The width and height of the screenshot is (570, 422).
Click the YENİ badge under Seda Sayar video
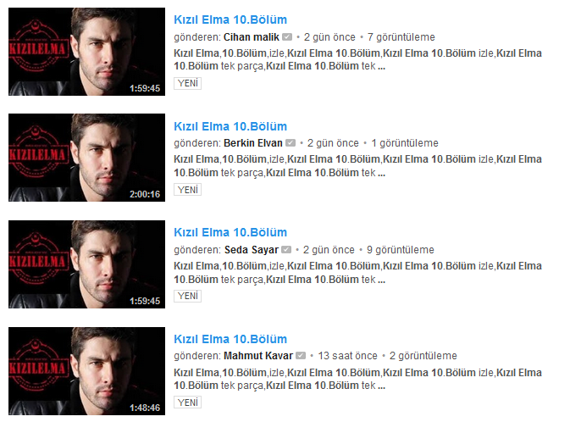click(x=187, y=296)
